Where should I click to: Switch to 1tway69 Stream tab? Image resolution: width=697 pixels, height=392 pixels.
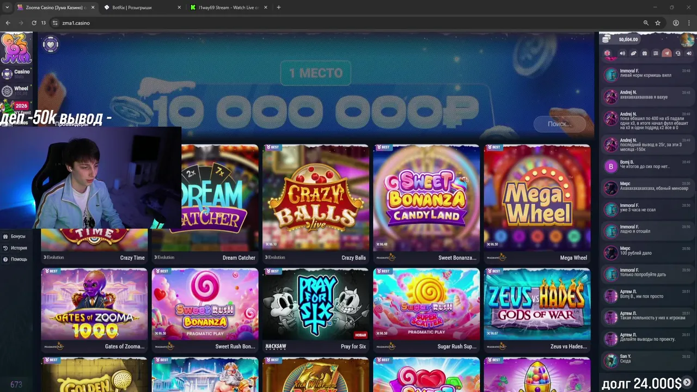click(228, 8)
